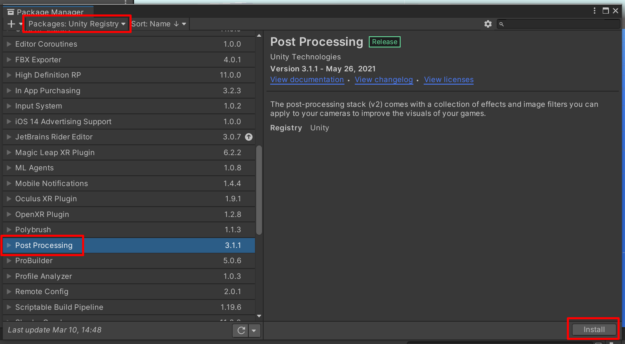625x344 pixels.
Task: Click scrollbar down arrow in package list
Action: point(259,316)
